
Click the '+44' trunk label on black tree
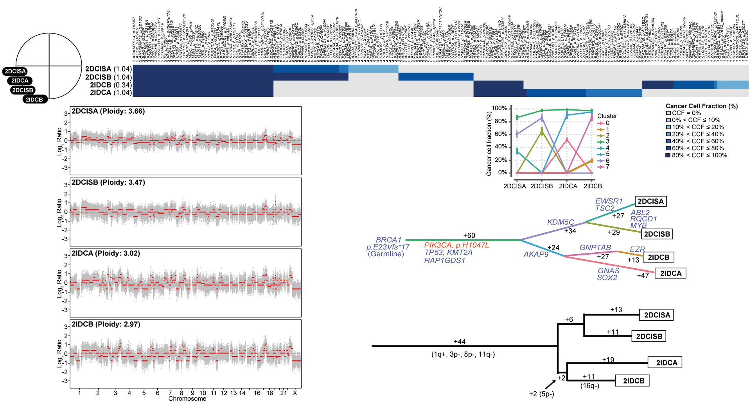tap(460, 342)
